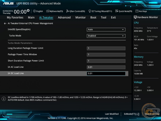This screenshot has height=121, width=161.
Task: Click the Qfan Control fan icon
Action: [x=68, y=11]
